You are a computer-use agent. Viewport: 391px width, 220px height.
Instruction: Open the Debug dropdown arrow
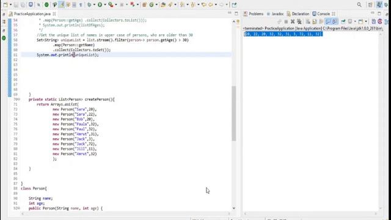click(94, 5)
